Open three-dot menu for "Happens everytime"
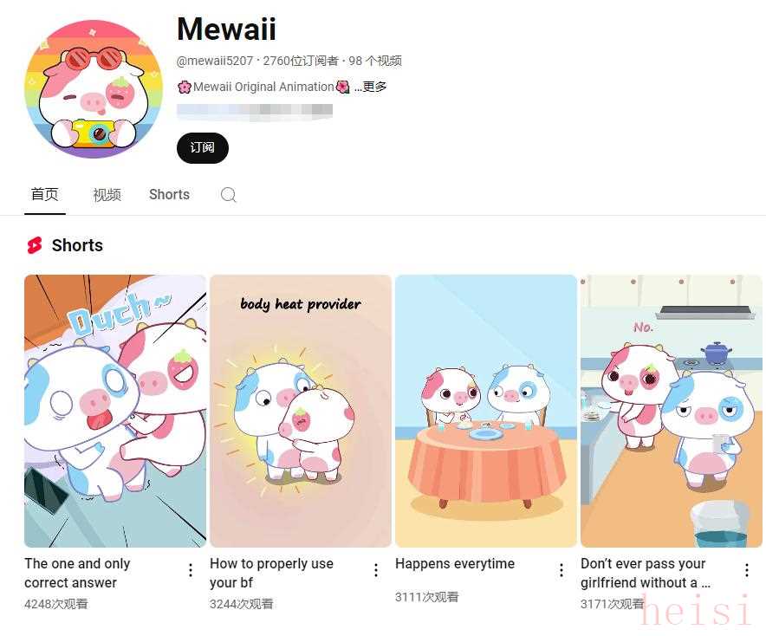This screenshot has height=636, width=766. click(562, 570)
